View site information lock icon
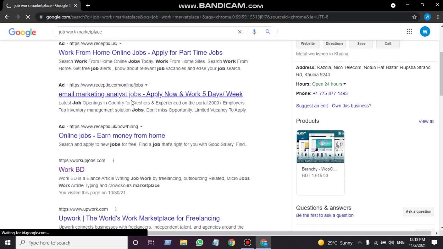The width and height of the screenshot is (443, 249). click(x=41, y=17)
